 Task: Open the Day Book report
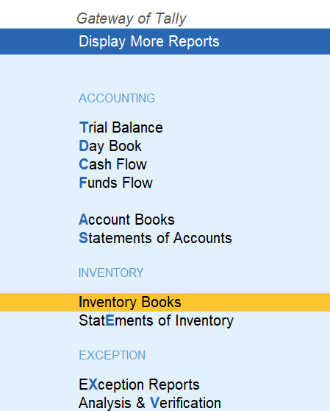(x=110, y=147)
